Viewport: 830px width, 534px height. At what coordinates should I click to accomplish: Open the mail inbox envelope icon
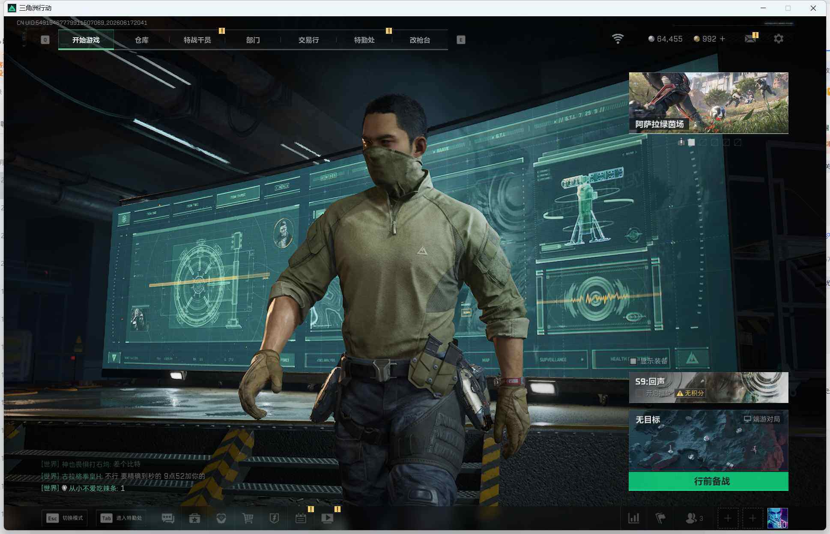pyautogui.click(x=750, y=39)
